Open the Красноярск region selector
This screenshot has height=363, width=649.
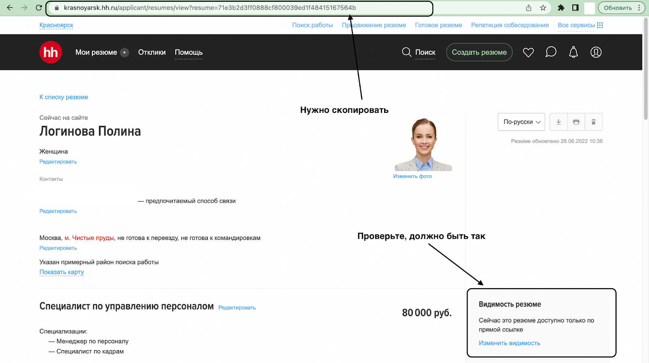56,25
